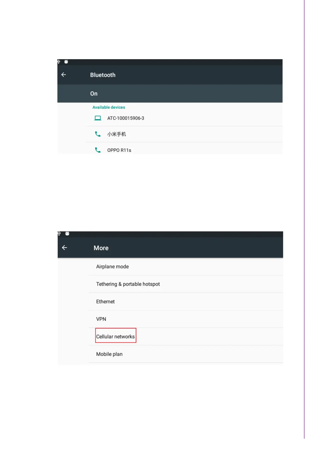
Task: Tap USB status icon above More header
Action: (x=59, y=234)
